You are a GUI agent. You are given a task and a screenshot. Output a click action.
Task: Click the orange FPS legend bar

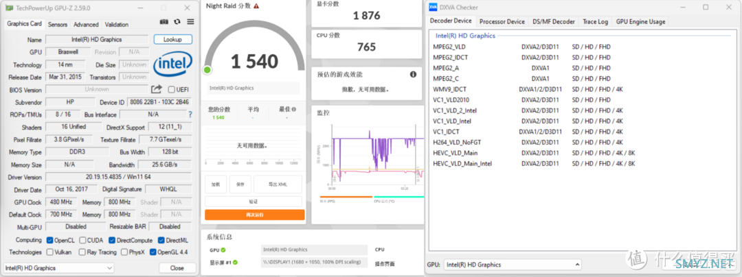tap(346, 197)
